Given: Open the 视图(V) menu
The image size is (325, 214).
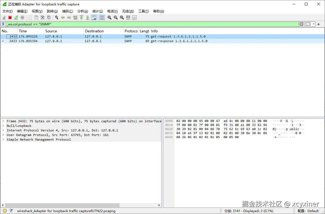Looking at the screenshot, I should tap(37, 11).
